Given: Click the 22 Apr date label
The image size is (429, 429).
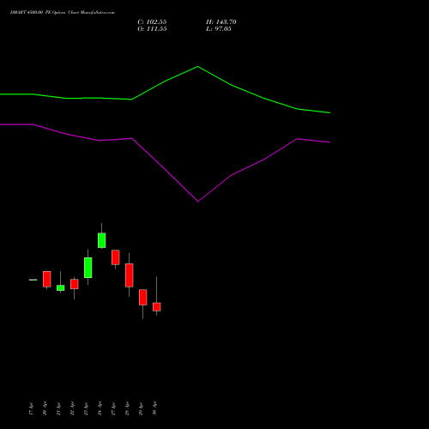Looking at the screenshot, I should tap(72, 408).
